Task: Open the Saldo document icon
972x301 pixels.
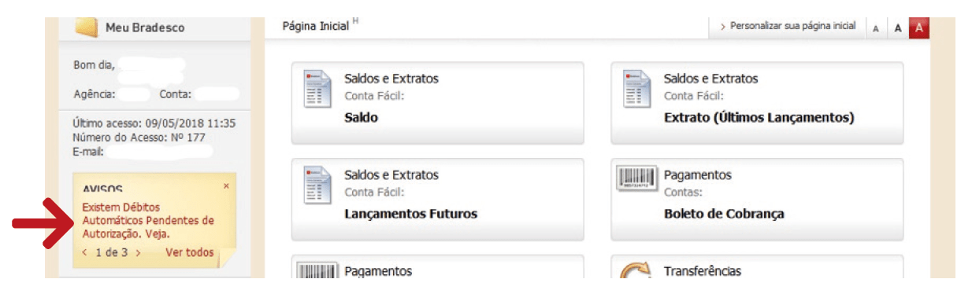Action: 318,88
